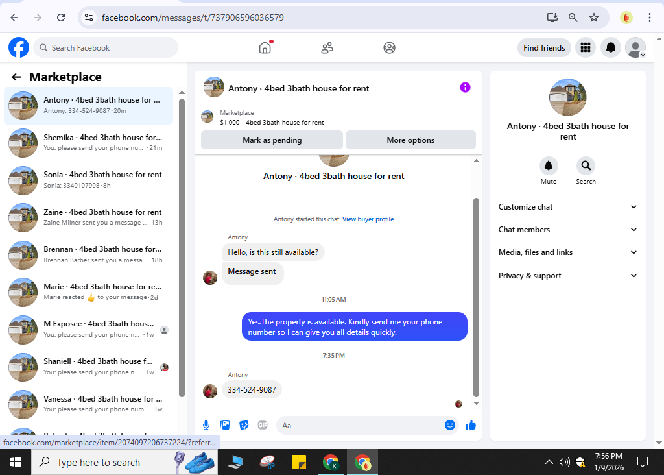This screenshot has width=664, height=475.
Task: Open the volume icon in system tray
Action: (564, 462)
